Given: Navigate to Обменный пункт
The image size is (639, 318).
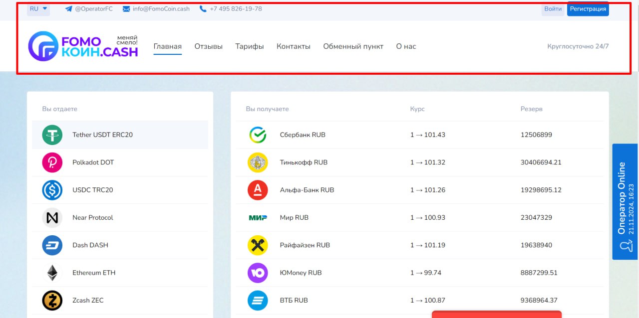Looking at the screenshot, I should pos(353,46).
